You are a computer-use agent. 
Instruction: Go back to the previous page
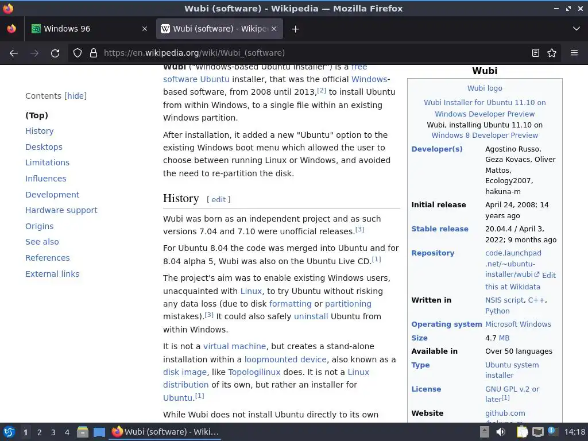14,53
